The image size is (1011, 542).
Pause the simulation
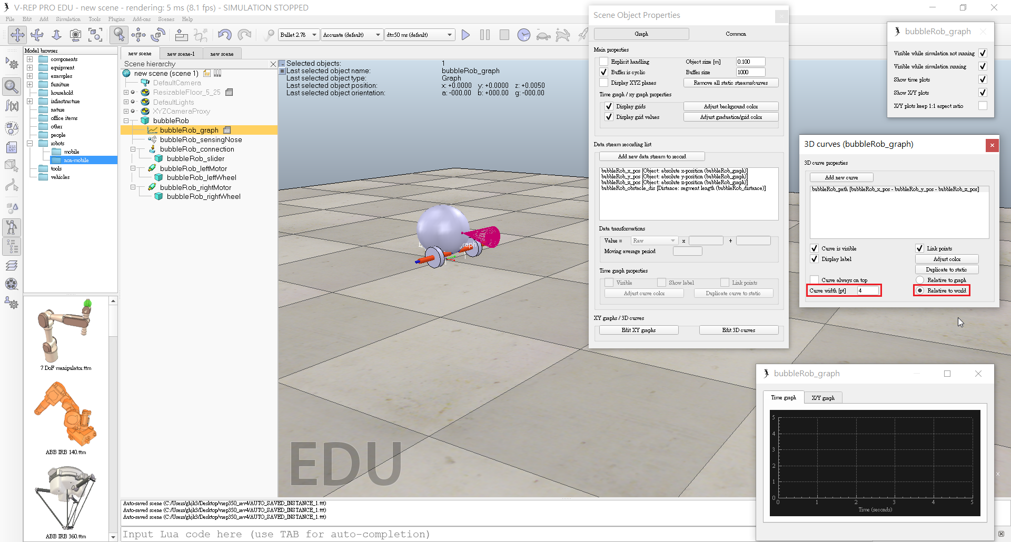click(485, 35)
